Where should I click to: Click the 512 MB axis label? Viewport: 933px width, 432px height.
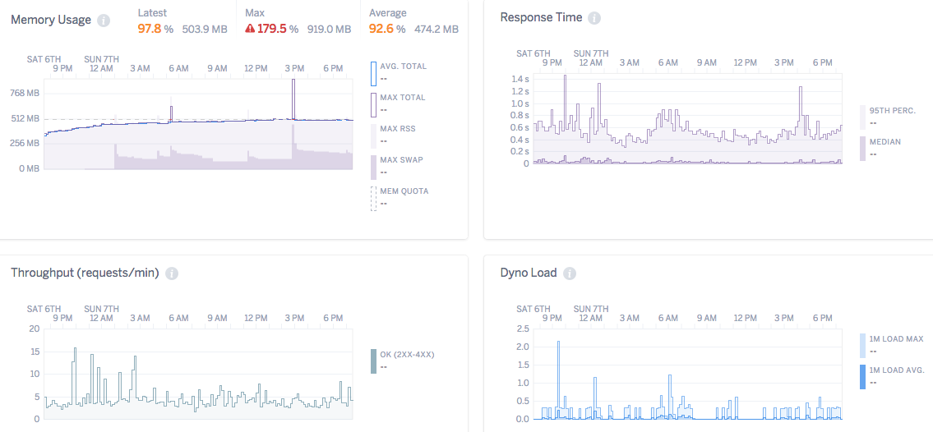25,118
